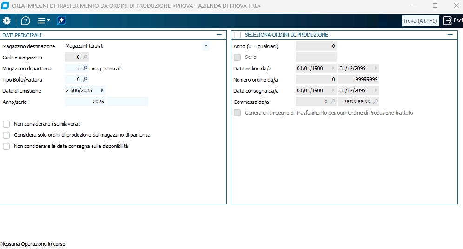Click the Anno field showing 2025
This screenshot has width=463, height=249.
85,102
